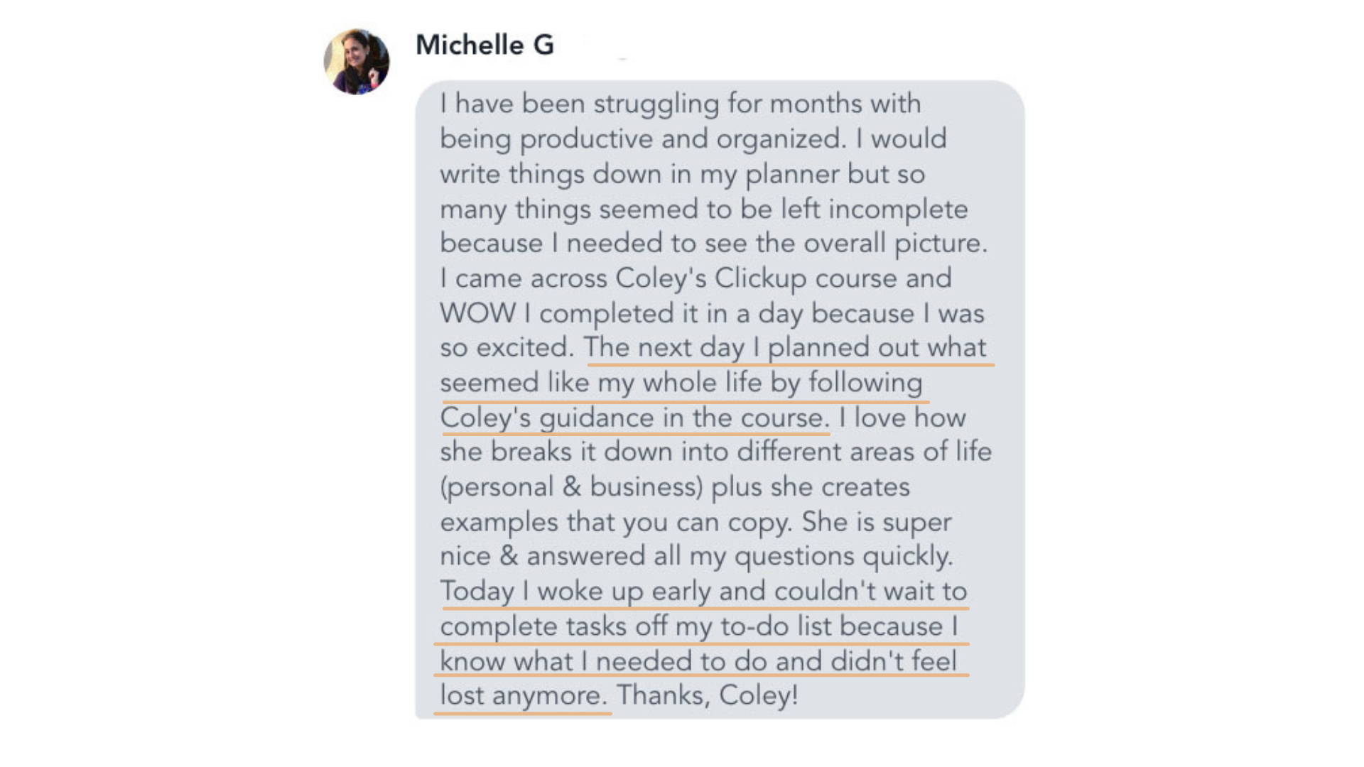Click the capitalized word "WOW"

click(x=477, y=313)
